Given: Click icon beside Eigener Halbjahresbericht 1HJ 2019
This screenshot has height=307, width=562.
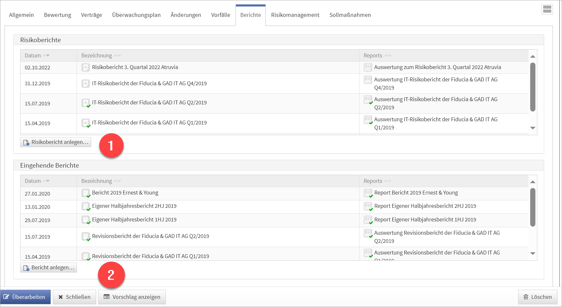Looking at the screenshot, I should click(x=85, y=220).
